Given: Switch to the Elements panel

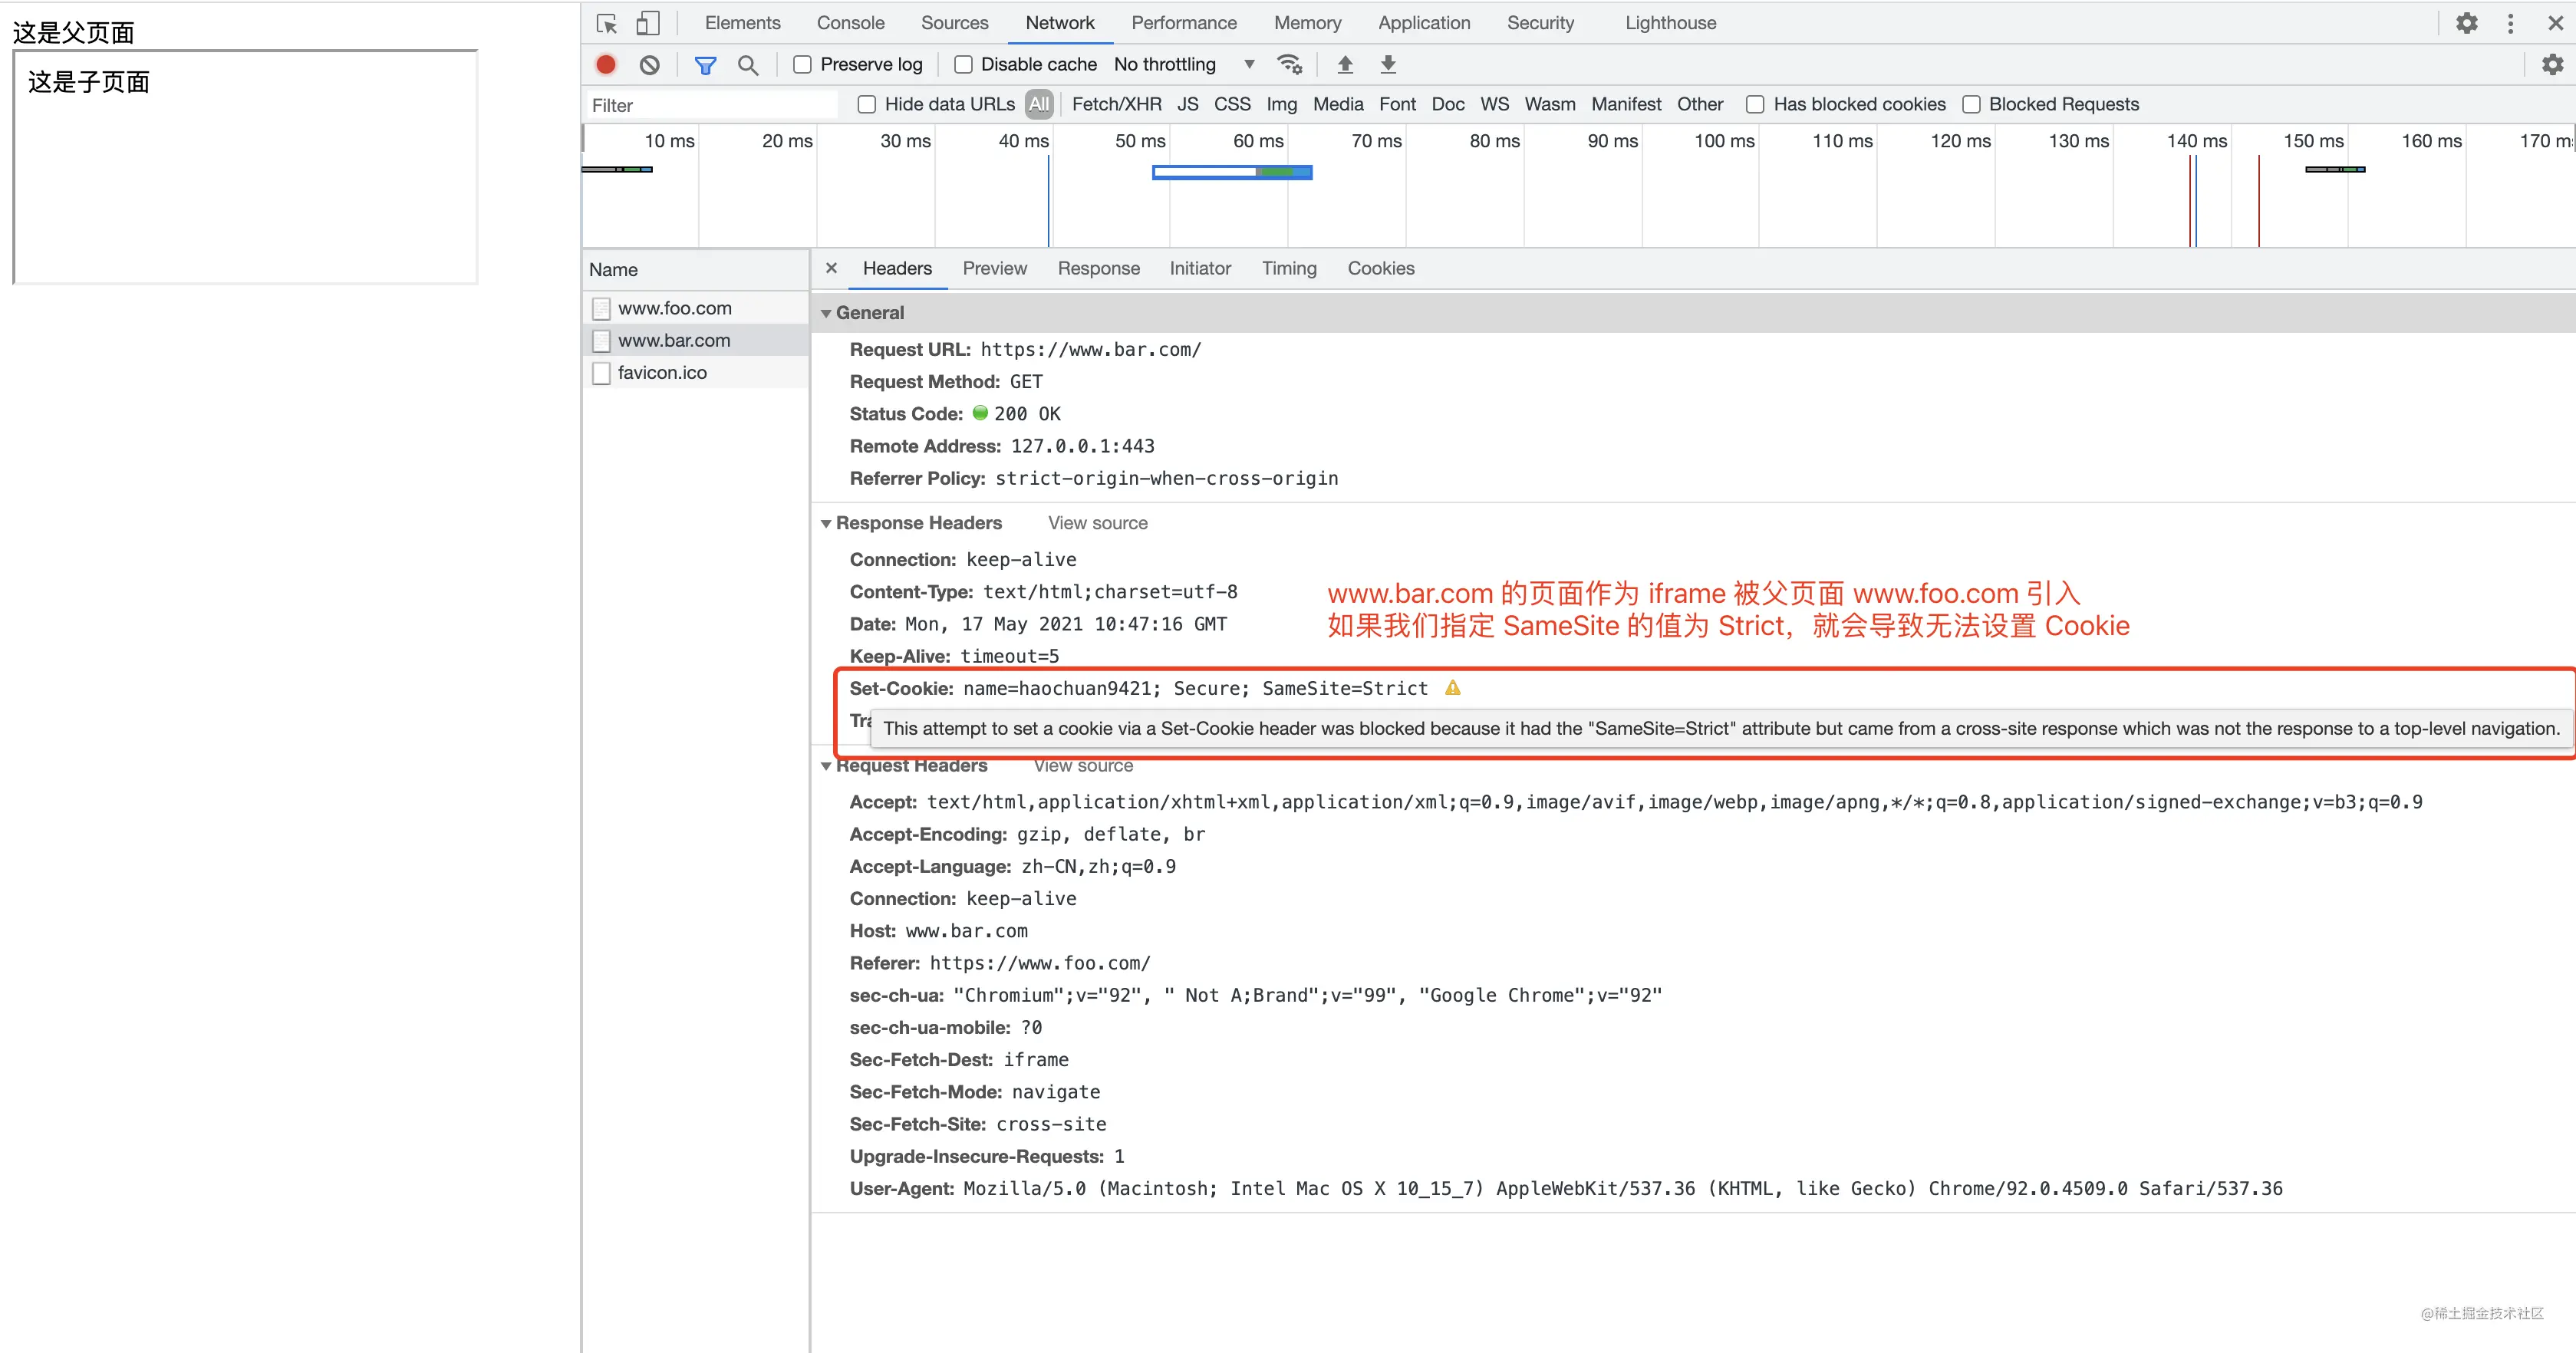Looking at the screenshot, I should 742,23.
